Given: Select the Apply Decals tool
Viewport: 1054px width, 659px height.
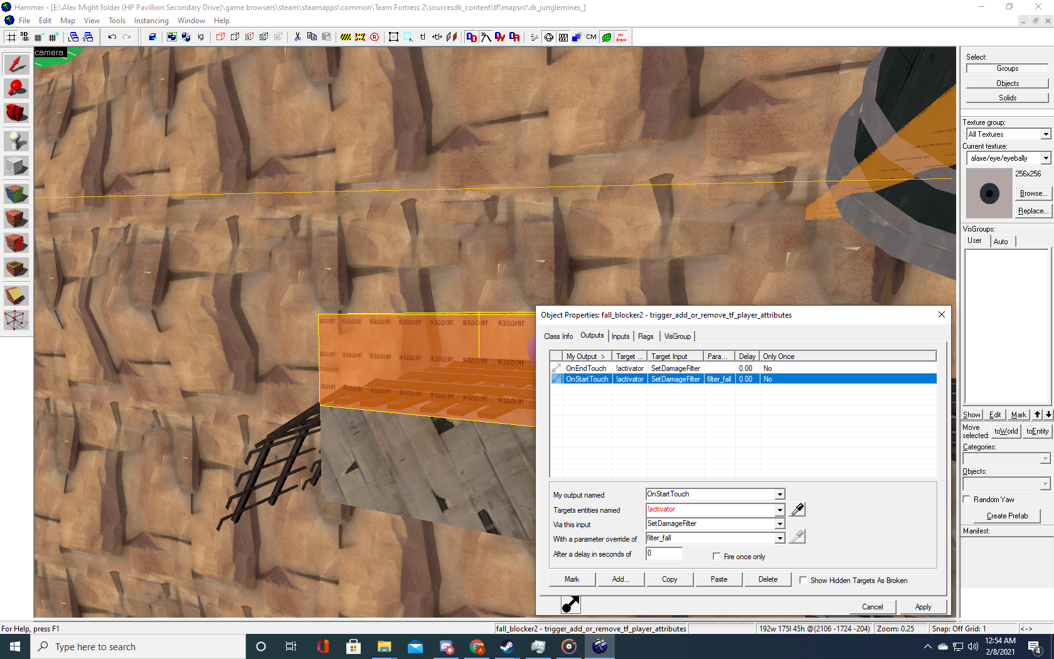Looking at the screenshot, I should tap(16, 243).
